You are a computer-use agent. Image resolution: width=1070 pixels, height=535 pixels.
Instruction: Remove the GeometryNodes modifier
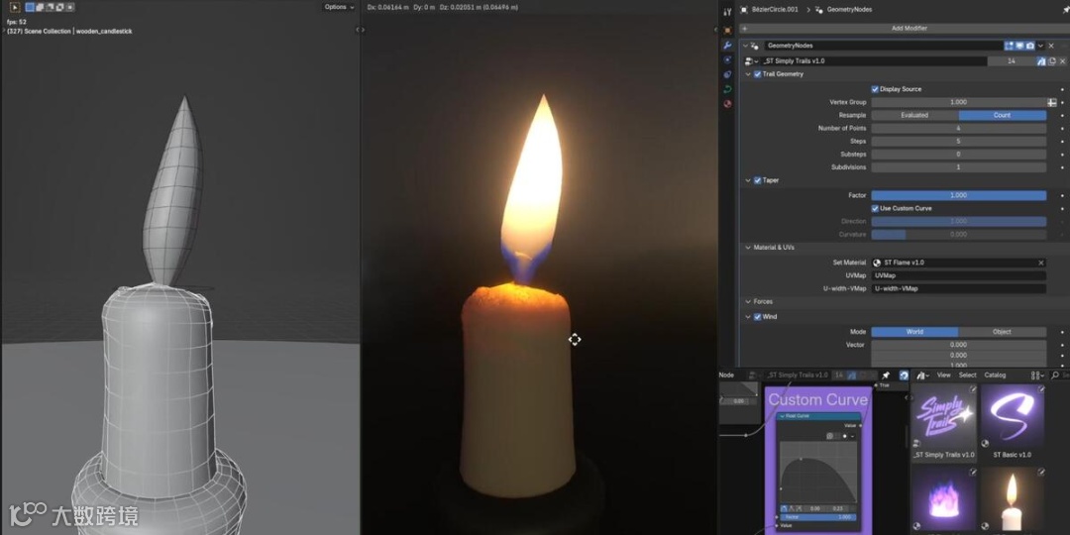point(1051,46)
